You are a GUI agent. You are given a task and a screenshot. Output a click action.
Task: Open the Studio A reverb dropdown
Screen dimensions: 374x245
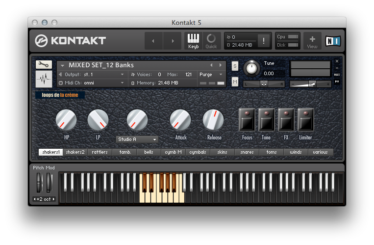coord(137,139)
